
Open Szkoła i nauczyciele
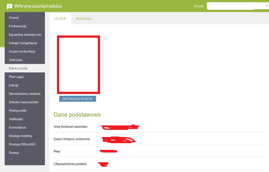pyautogui.click(x=25, y=102)
